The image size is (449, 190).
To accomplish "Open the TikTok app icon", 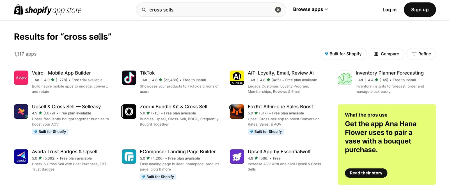I will click(129, 78).
